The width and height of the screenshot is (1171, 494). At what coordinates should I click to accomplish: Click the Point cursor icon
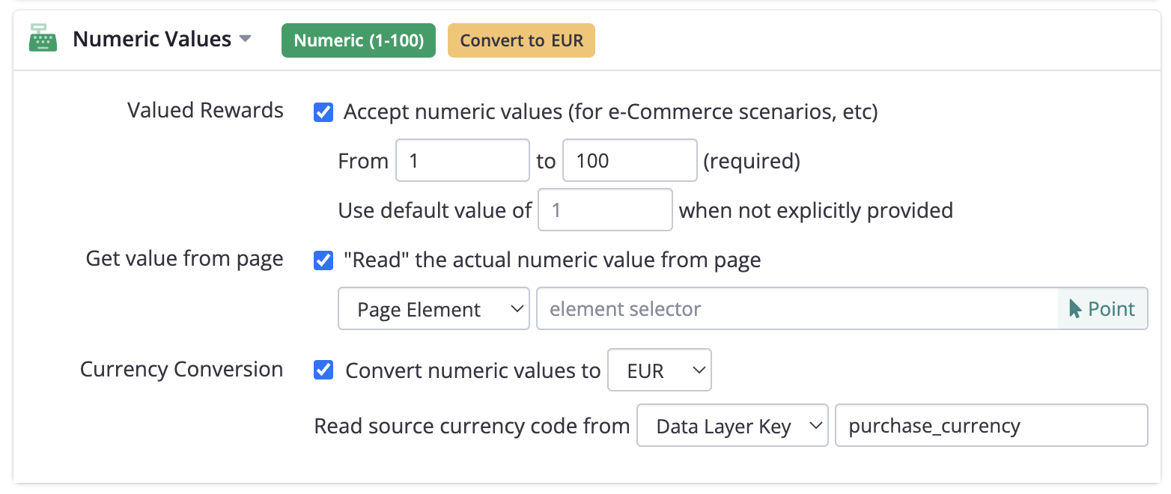[x=1076, y=308]
